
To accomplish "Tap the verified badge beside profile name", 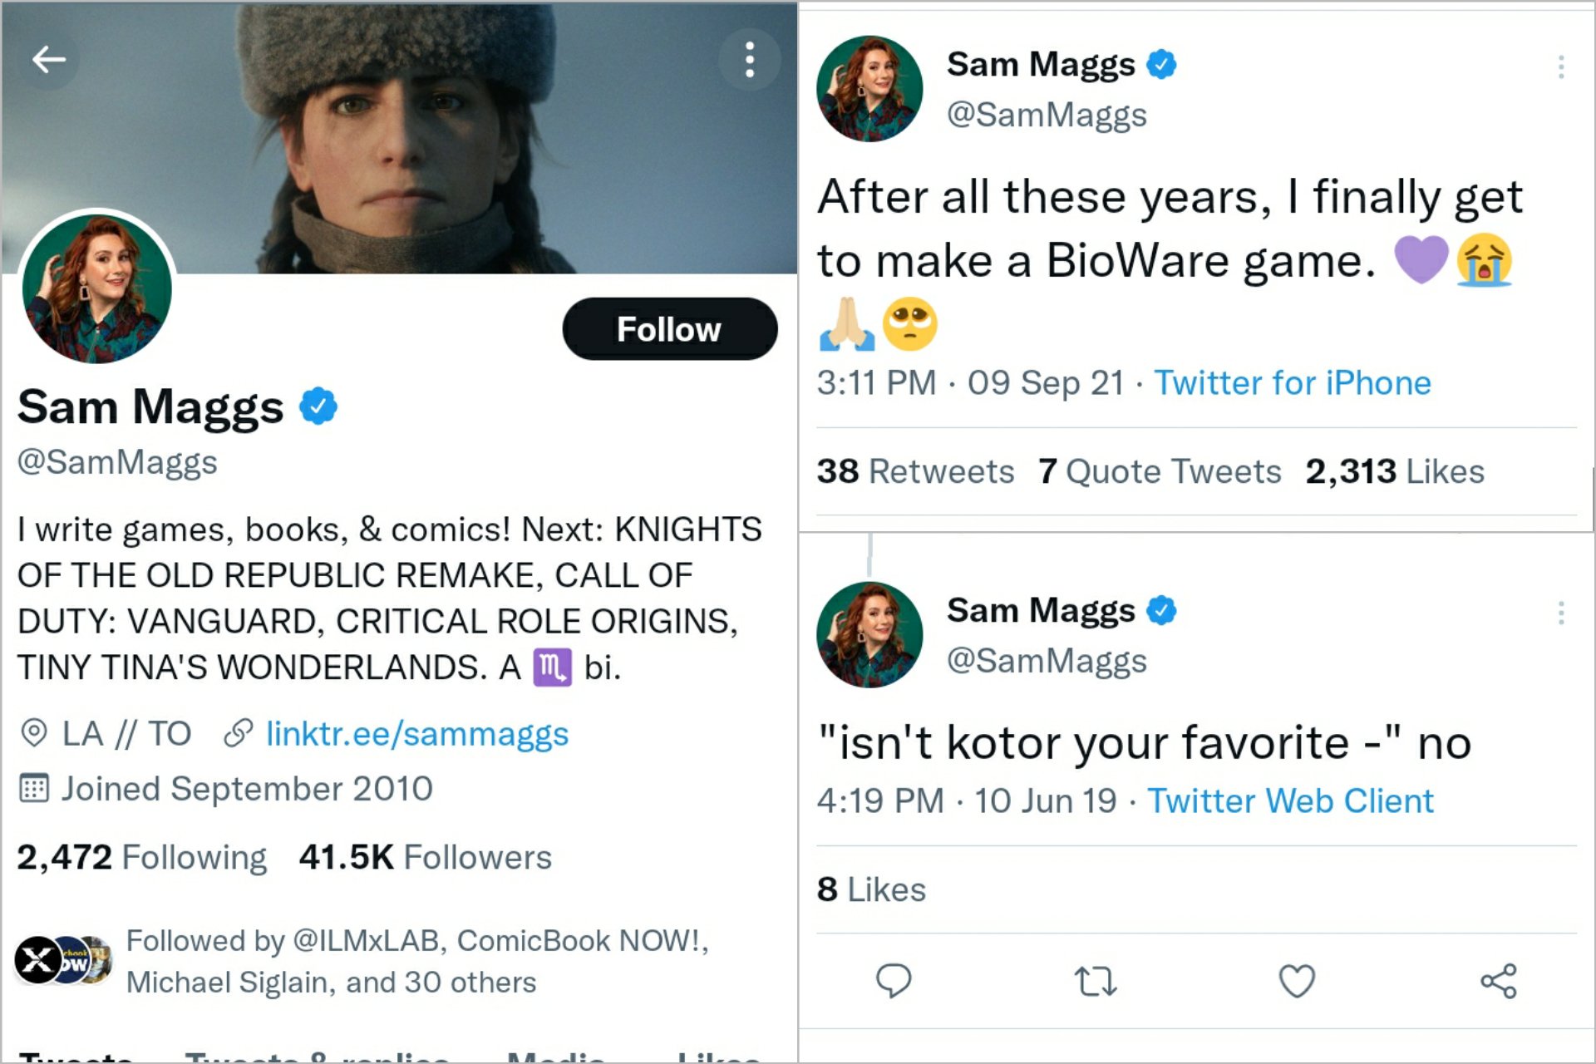I will (x=318, y=406).
